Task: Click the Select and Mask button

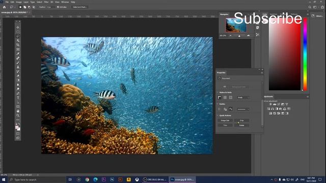Action: click(x=79, y=7)
